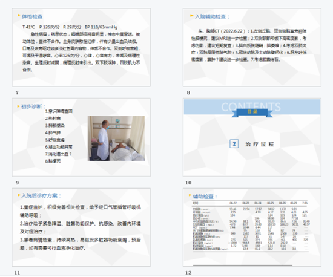Click the blue 目录 ribbon banner
The height and width of the screenshot is (277, 333).
click(252, 112)
